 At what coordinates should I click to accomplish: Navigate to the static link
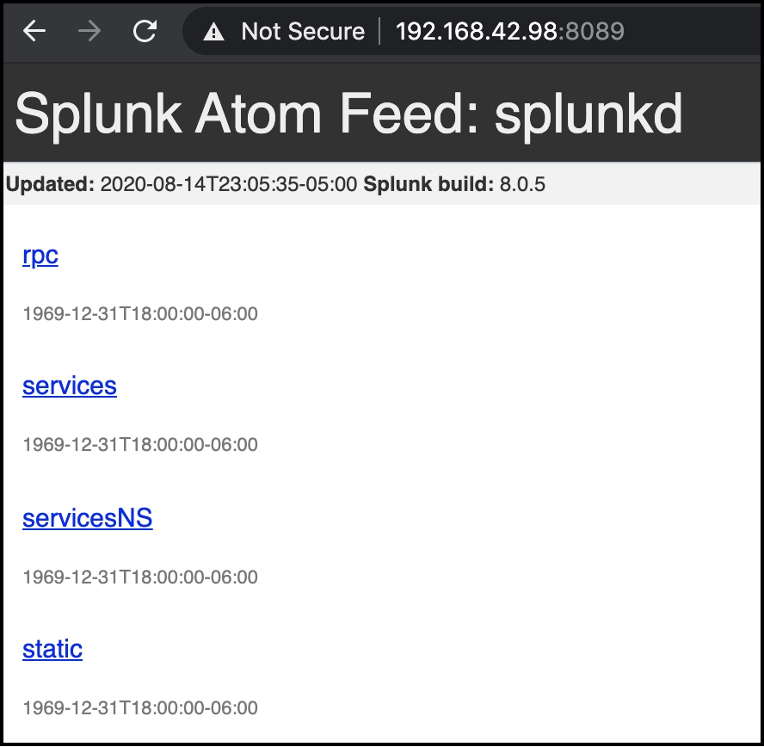52,649
